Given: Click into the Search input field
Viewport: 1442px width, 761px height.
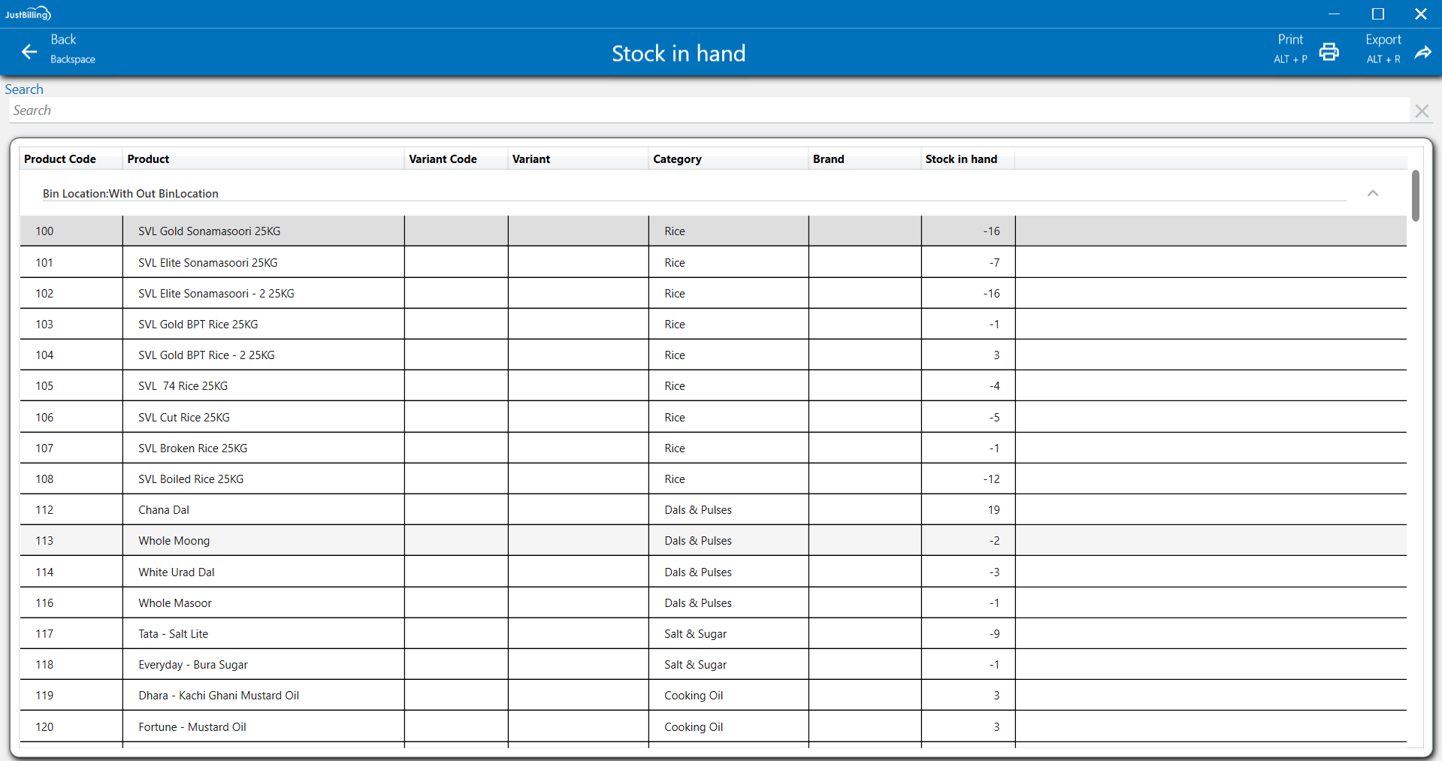Looking at the screenshot, I should tap(706, 110).
